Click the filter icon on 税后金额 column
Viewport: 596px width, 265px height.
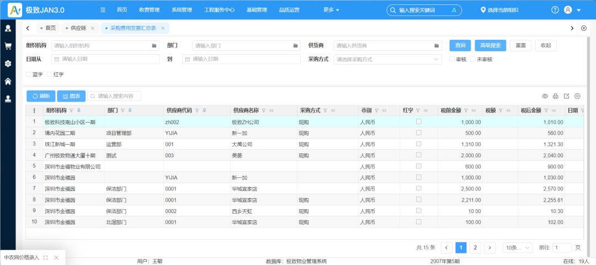546,110
